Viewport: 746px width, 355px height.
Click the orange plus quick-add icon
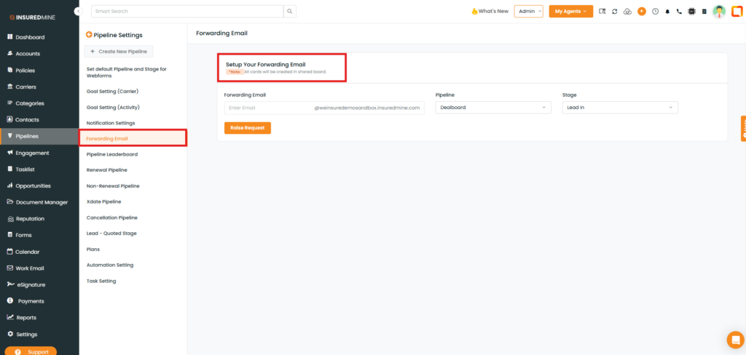pyautogui.click(x=642, y=12)
